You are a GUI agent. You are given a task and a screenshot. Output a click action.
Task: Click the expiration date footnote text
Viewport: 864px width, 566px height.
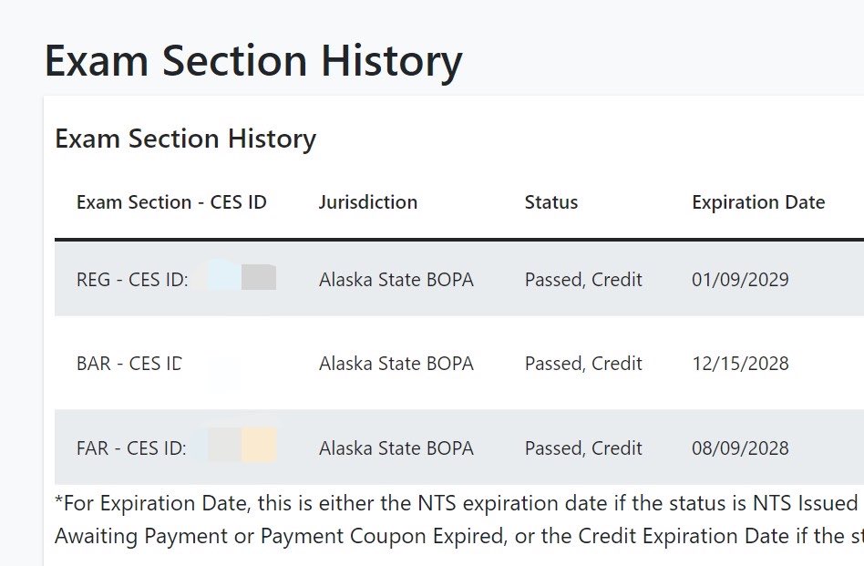459,520
